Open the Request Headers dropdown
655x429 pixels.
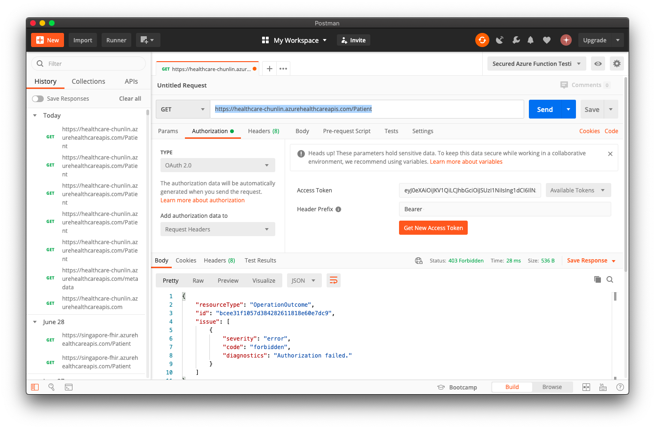217,230
